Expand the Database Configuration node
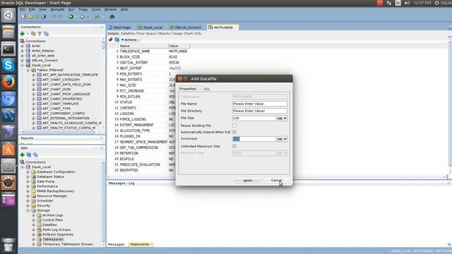The image size is (452, 254). [x=28, y=171]
